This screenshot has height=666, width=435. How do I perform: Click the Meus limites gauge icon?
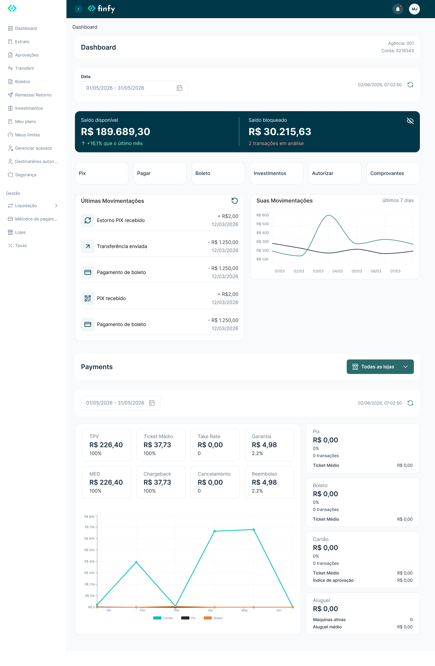coord(10,135)
